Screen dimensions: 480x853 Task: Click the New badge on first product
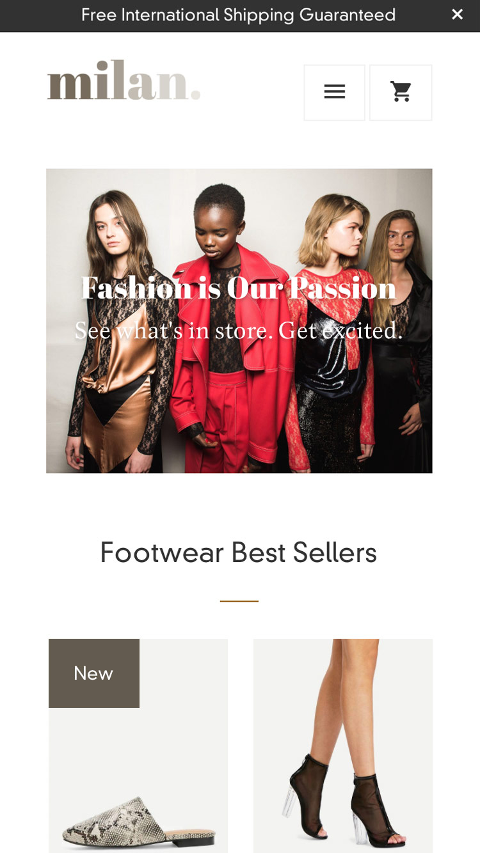point(94,673)
